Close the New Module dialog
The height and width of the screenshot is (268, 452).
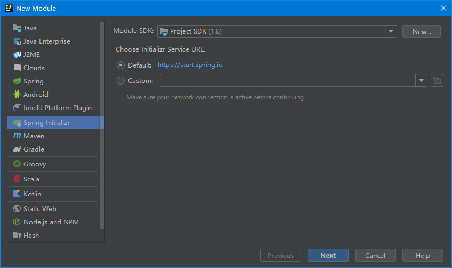click(443, 8)
